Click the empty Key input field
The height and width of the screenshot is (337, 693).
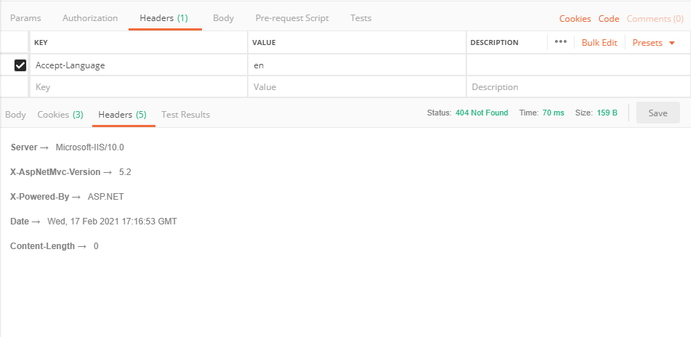[x=138, y=87]
